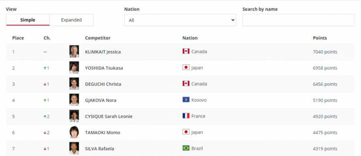361x156 pixels.
Task: Click the Place column header
Action: click(18, 38)
